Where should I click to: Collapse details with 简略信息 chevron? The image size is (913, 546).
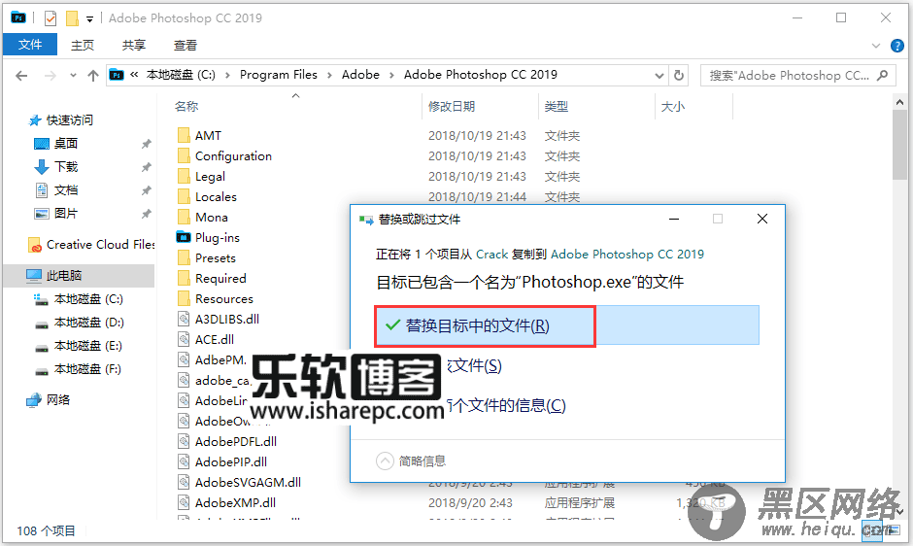coord(385,461)
